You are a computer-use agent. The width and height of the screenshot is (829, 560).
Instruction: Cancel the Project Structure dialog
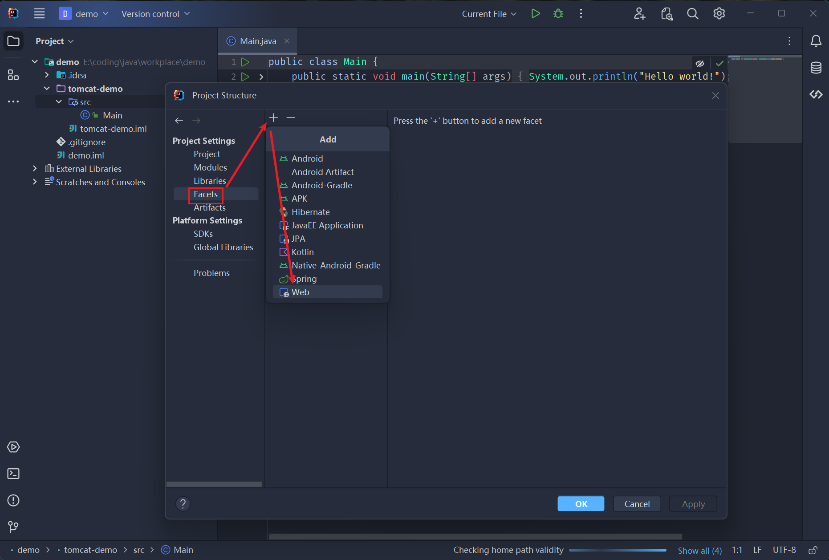pos(637,504)
